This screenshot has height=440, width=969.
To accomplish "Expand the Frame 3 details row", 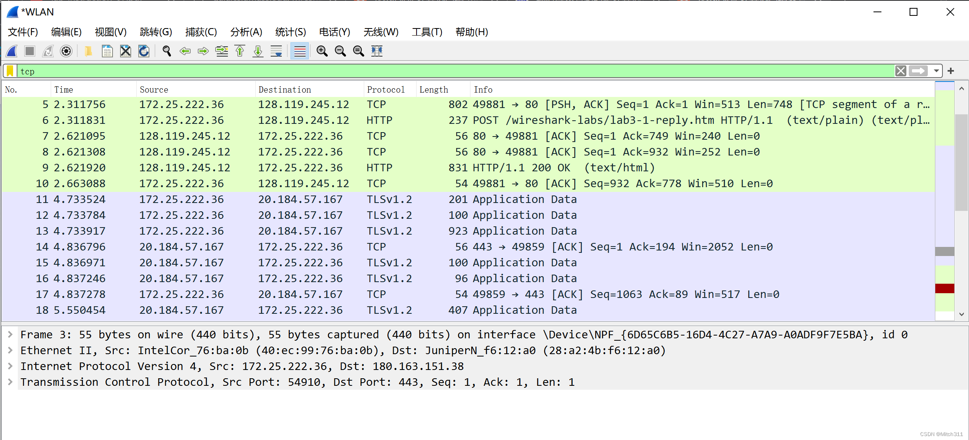I will (x=10, y=335).
